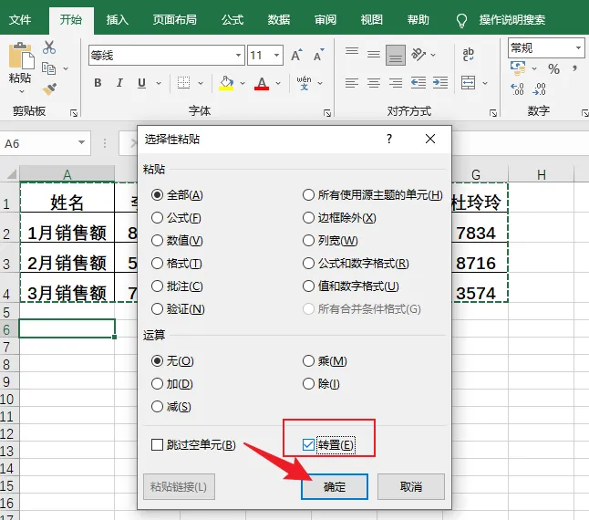Screen dimensions: 589x520
Task: Select the 公式(F) paste option
Action: coord(176,217)
